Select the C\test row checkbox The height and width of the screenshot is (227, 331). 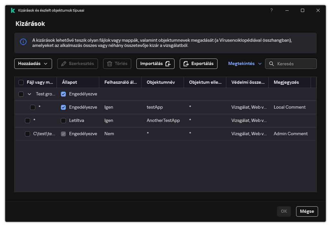[x=27, y=134]
